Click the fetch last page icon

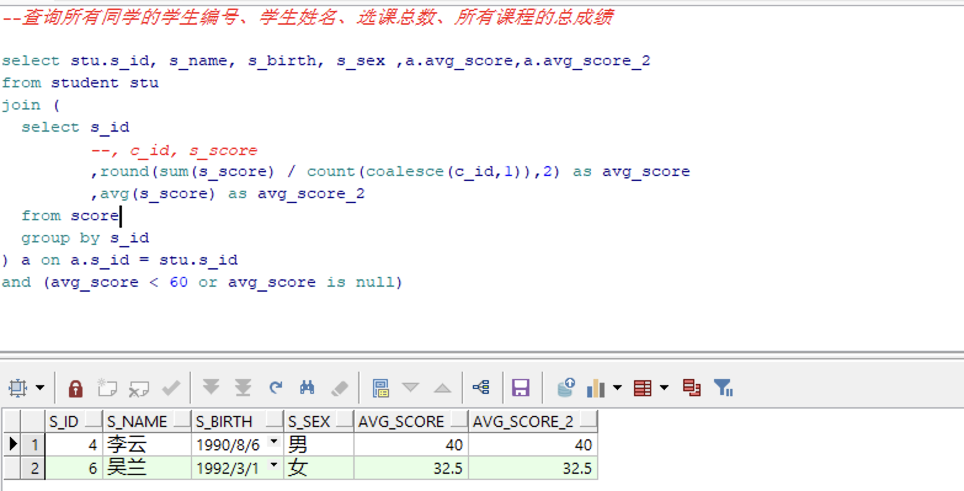(243, 388)
